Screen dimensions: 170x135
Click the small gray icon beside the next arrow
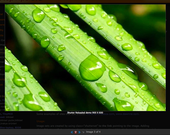pyautogui.click(x=83, y=132)
